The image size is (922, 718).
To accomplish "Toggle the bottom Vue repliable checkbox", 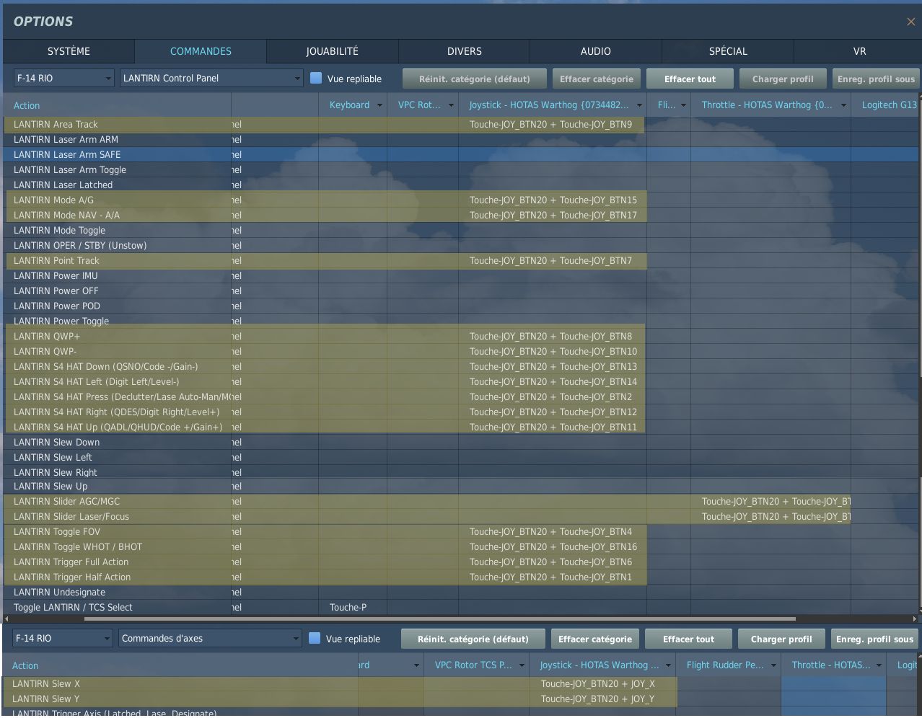I will tap(315, 638).
